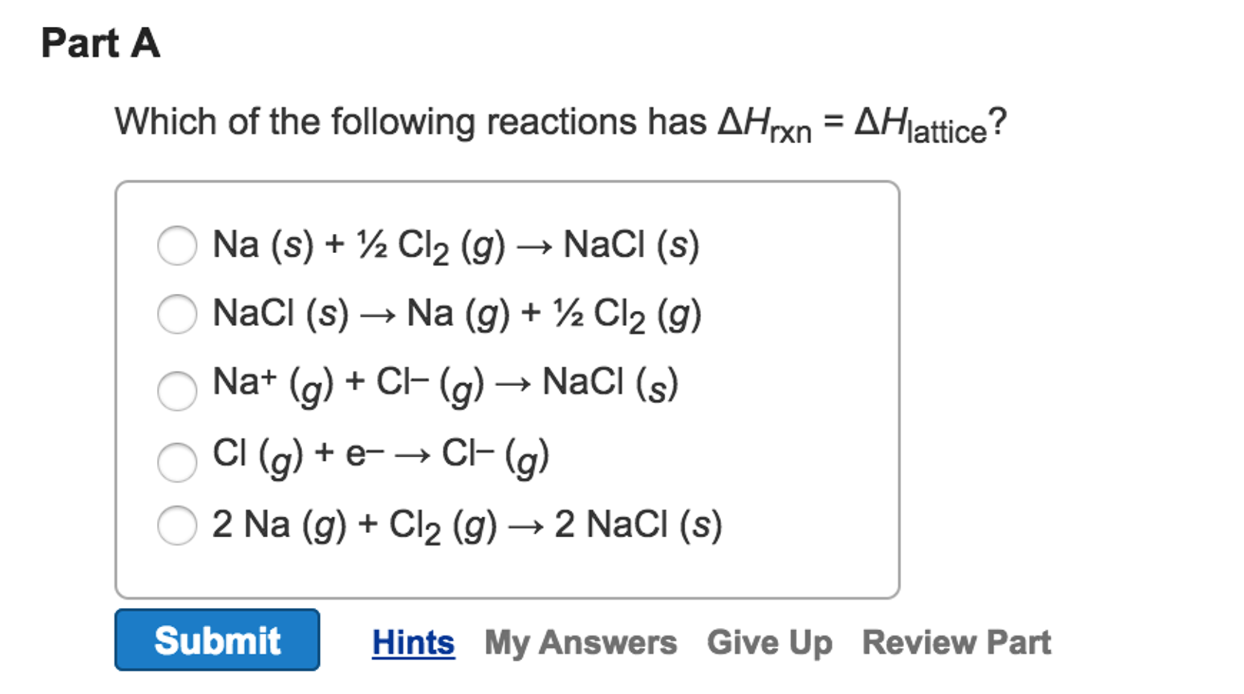Pick the Cl (g) + e− → Cl− (g) answer
1244x694 pixels.
[x=177, y=461]
